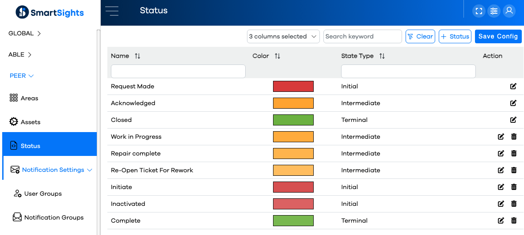Click the Clear filter button
Image resolution: width=524 pixels, height=235 pixels.
pos(420,36)
